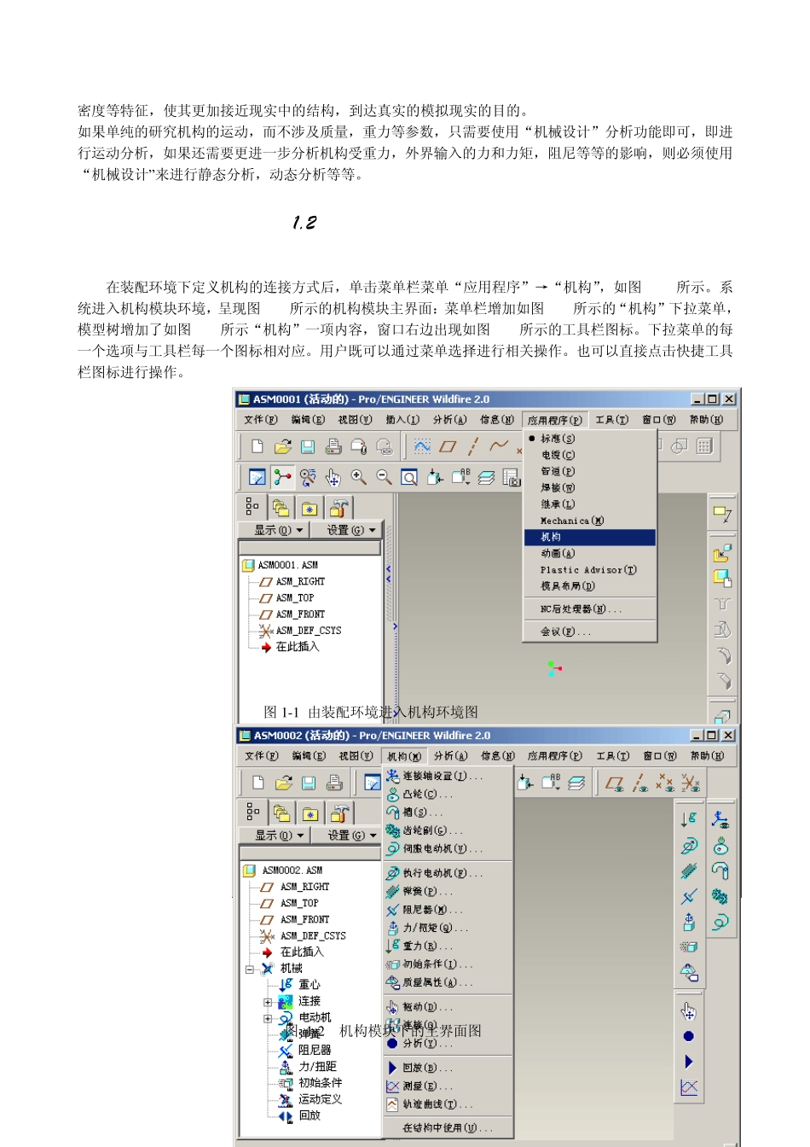Click point display toggle in ASM0002 toolbar
The image size is (810, 1147).
665,783
